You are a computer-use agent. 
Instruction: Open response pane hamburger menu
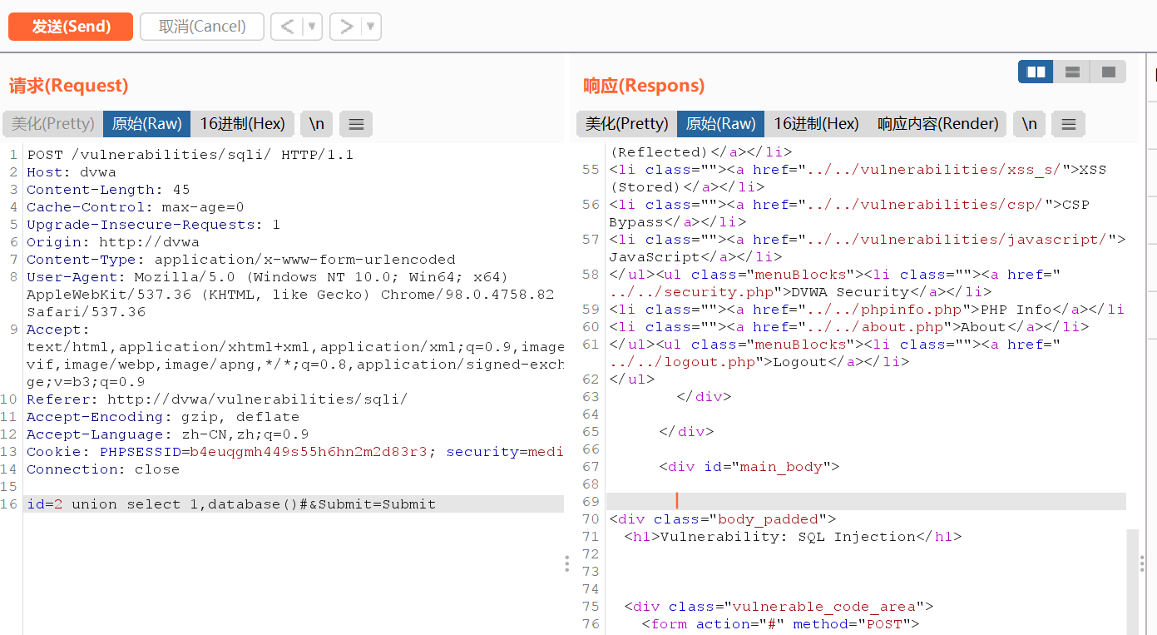[x=1069, y=124]
